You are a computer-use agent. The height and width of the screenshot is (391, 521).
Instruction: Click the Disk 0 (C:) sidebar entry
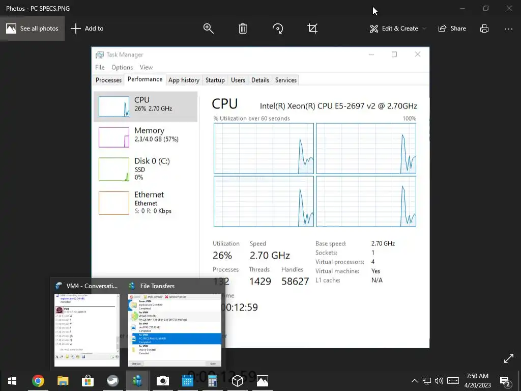146,170
